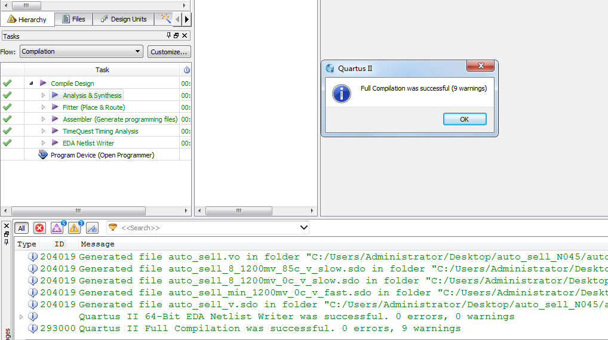Open the Customize... flow settings

point(168,51)
